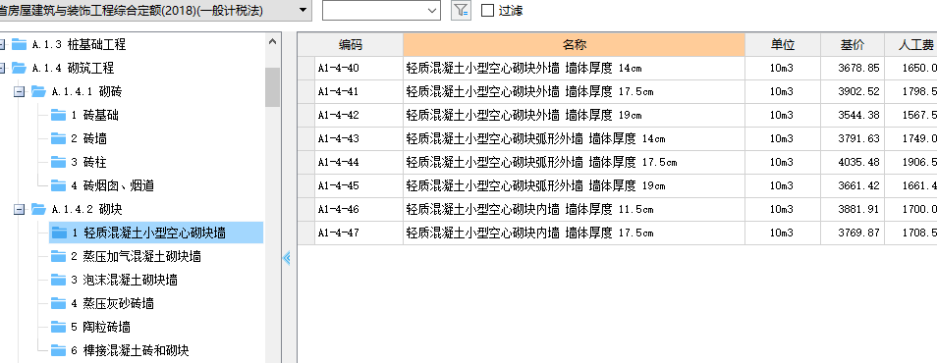Collapse A.1.4 砌筑工程 node
Screen dimensions: 937x363
tap(2, 68)
